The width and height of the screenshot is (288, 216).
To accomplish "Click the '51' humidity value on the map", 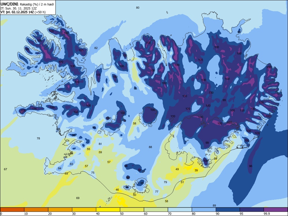I will point(182,182).
